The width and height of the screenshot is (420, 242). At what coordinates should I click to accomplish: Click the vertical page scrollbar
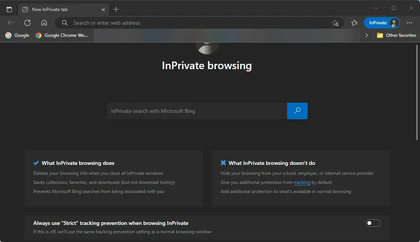coord(417,92)
